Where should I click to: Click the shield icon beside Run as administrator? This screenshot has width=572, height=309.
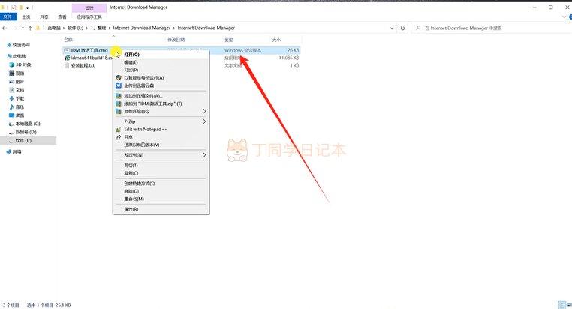pyautogui.click(x=118, y=77)
